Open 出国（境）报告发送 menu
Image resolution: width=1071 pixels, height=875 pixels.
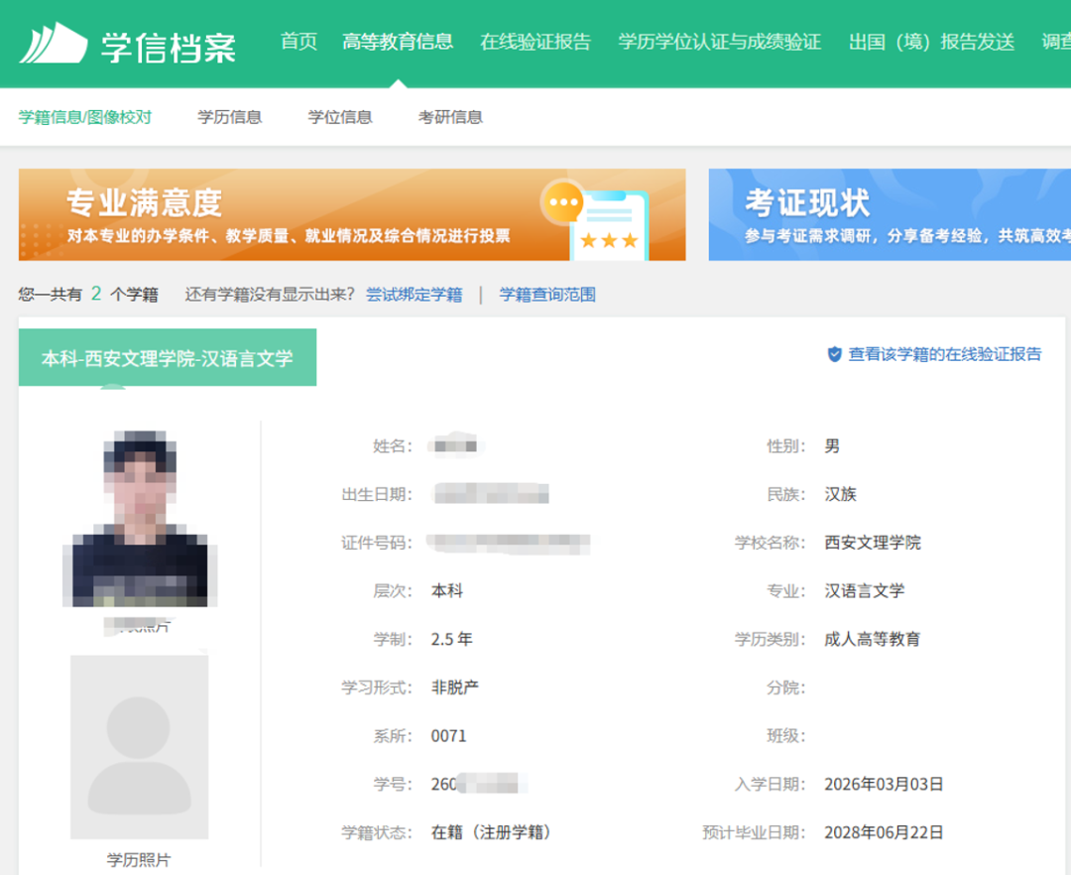[931, 42]
